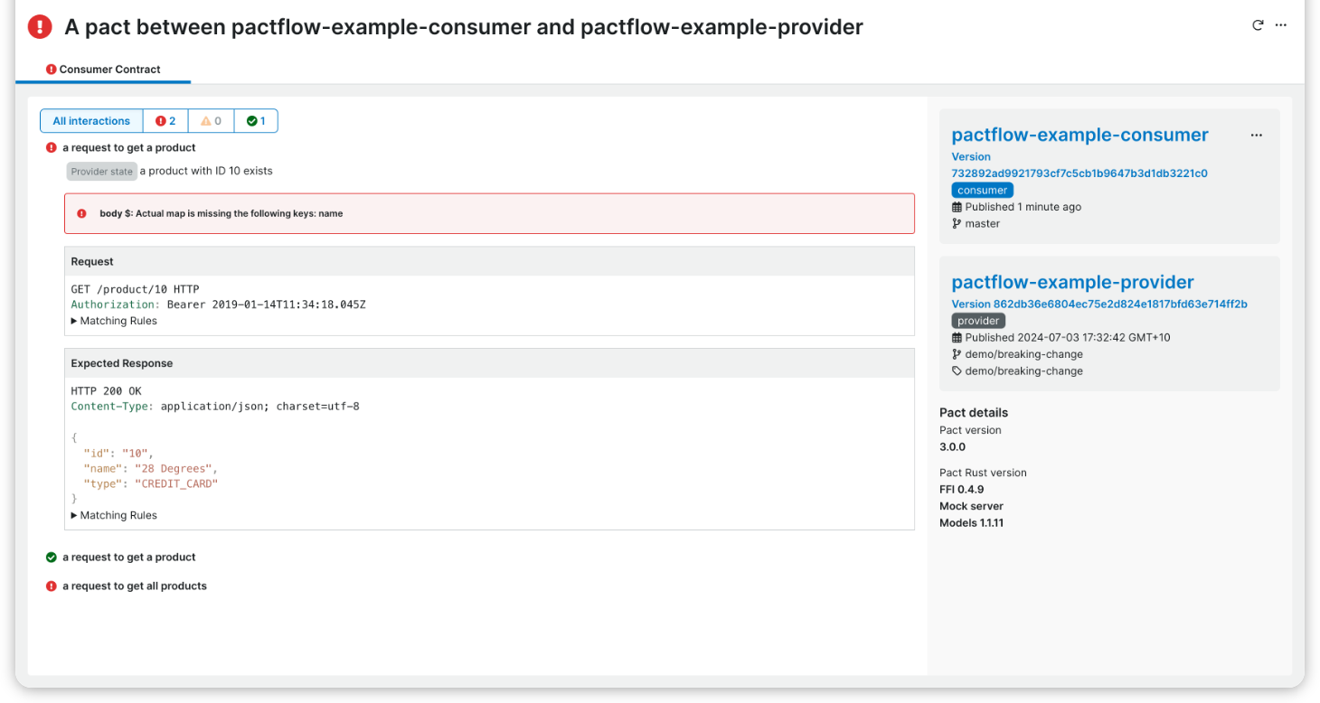Click the error icon inside the missing keys banner
1320x703 pixels.
pos(81,213)
